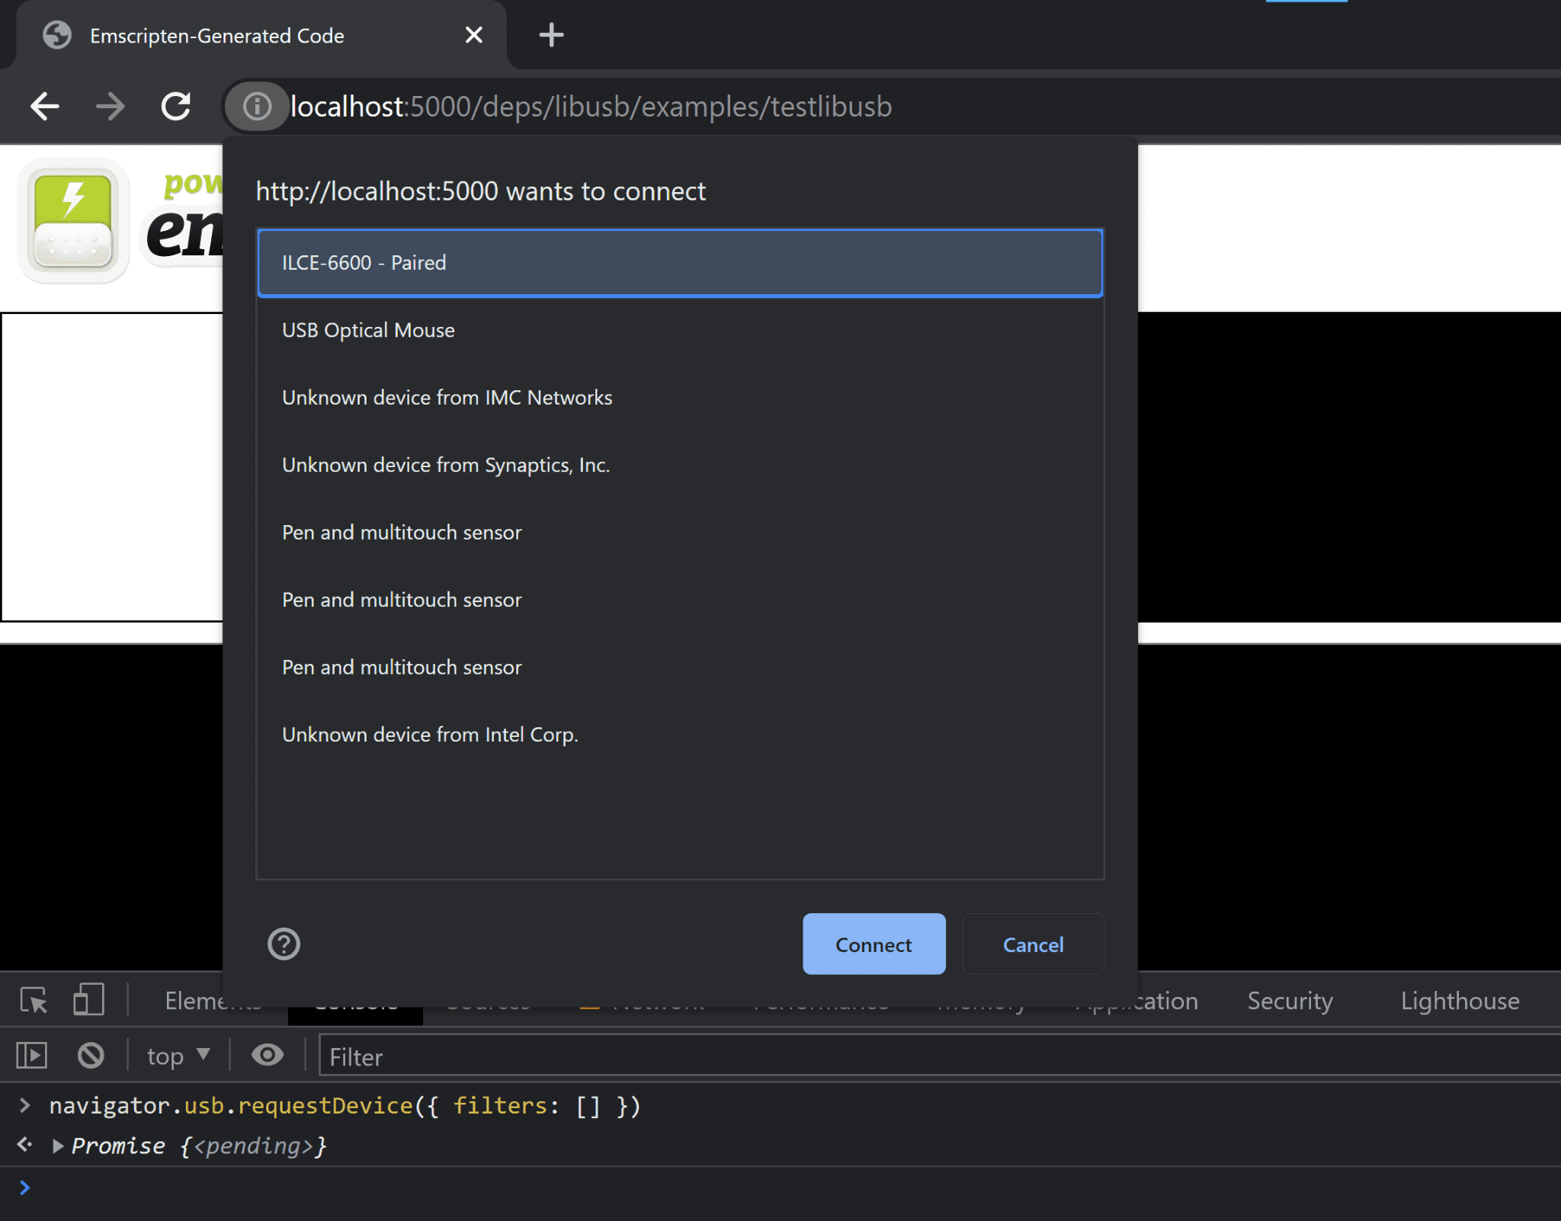Click the page reload refresh icon
The image size is (1561, 1221).
coord(178,105)
